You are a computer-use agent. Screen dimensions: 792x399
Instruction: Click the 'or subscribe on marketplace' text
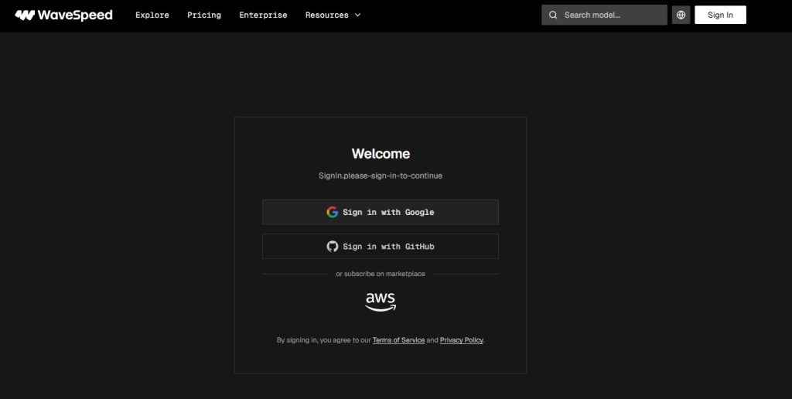pyautogui.click(x=381, y=274)
